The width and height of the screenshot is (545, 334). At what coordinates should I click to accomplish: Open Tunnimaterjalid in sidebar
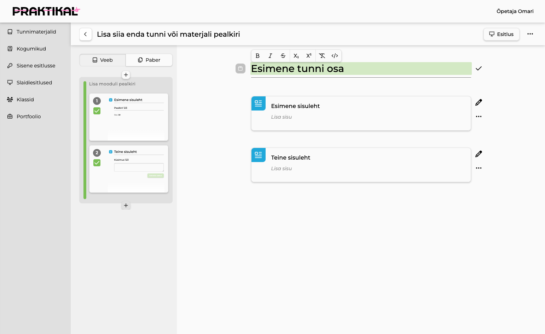click(35, 32)
